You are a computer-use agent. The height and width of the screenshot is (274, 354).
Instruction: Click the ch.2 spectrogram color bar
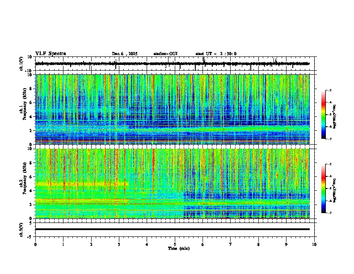(324, 188)
